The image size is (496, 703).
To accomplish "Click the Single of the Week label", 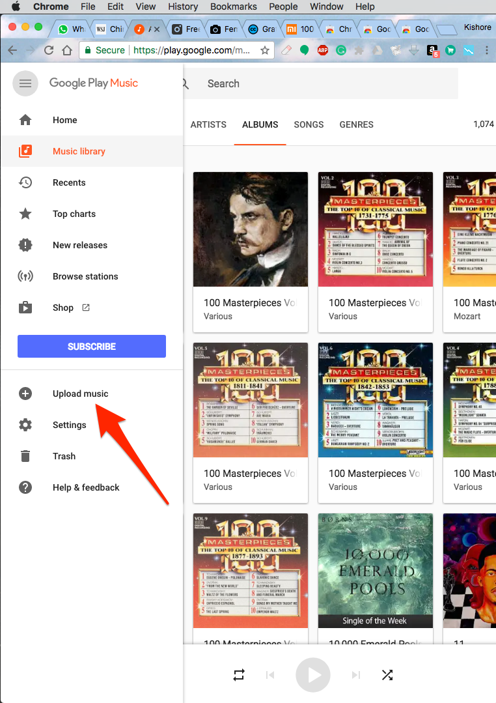I will (374, 621).
